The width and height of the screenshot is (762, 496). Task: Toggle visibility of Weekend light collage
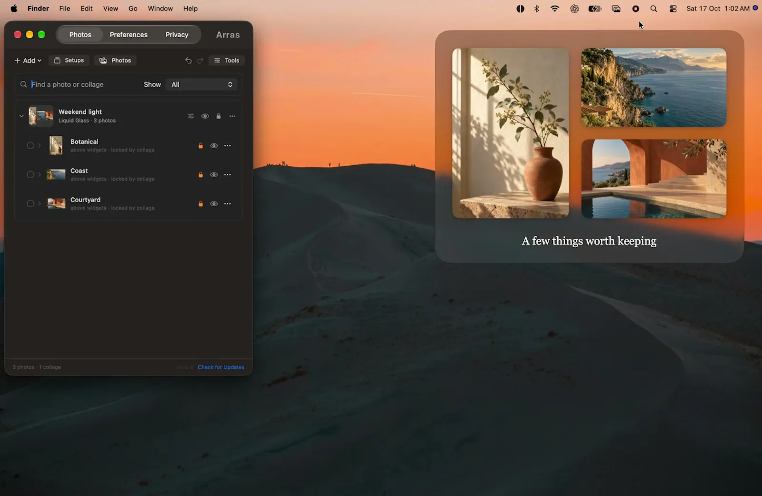[x=205, y=116]
